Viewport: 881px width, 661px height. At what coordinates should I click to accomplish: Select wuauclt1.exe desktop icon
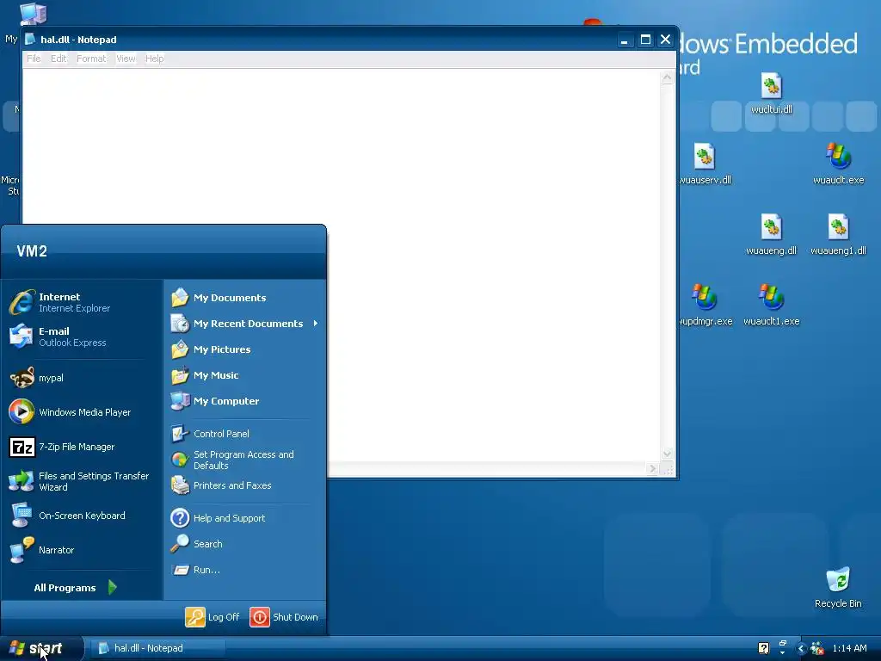point(772,306)
